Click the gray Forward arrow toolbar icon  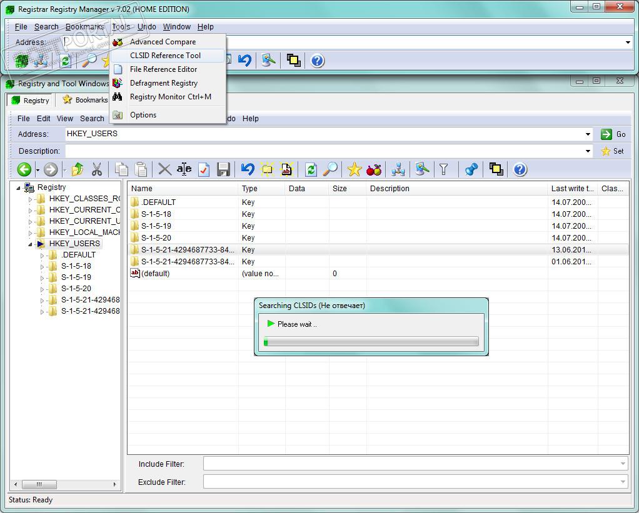click(51, 169)
